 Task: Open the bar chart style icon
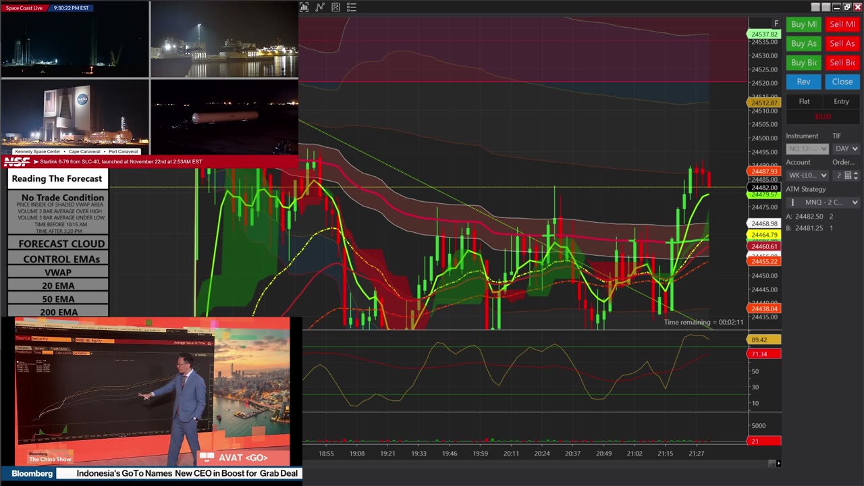click(x=304, y=7)
